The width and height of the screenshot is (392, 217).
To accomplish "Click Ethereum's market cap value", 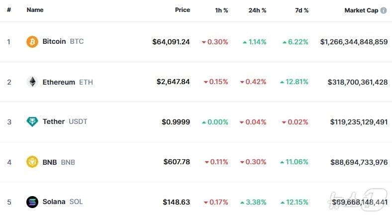I will click(358, 82).
